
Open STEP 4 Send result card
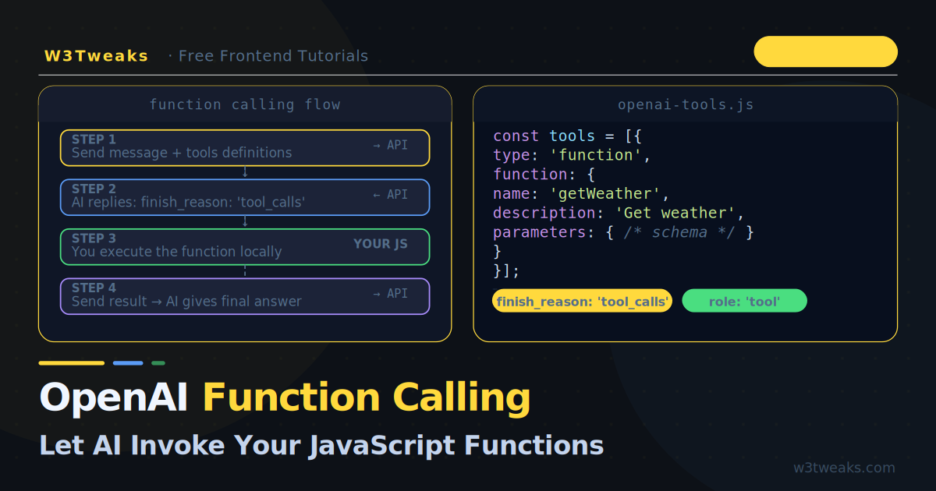pos(245,296)
